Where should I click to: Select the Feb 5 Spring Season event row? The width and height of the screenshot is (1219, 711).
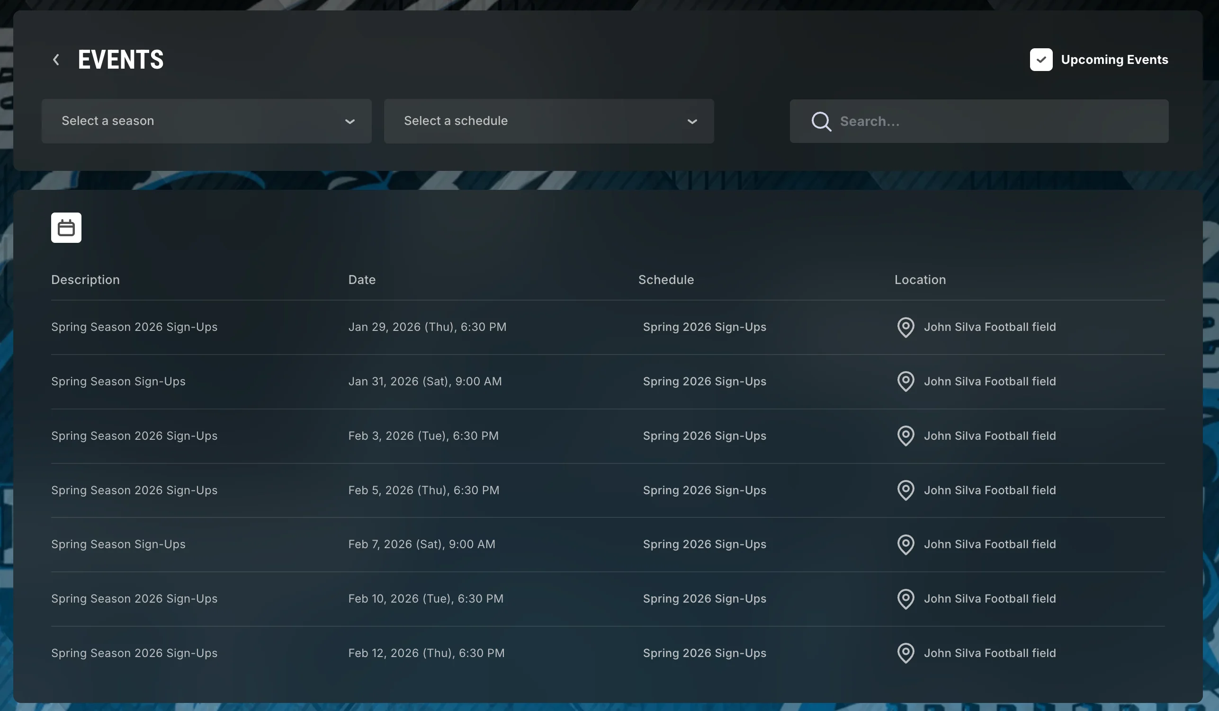[x=134, y=490]
